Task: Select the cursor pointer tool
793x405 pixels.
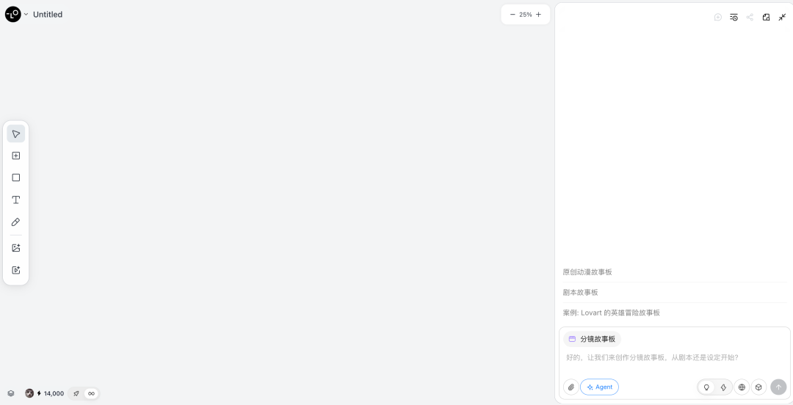Action: click(x=16, y=134)
